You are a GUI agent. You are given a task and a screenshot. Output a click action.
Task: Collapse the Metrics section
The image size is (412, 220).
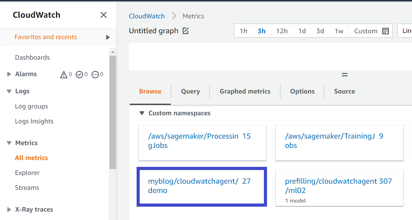pos(9,143)
